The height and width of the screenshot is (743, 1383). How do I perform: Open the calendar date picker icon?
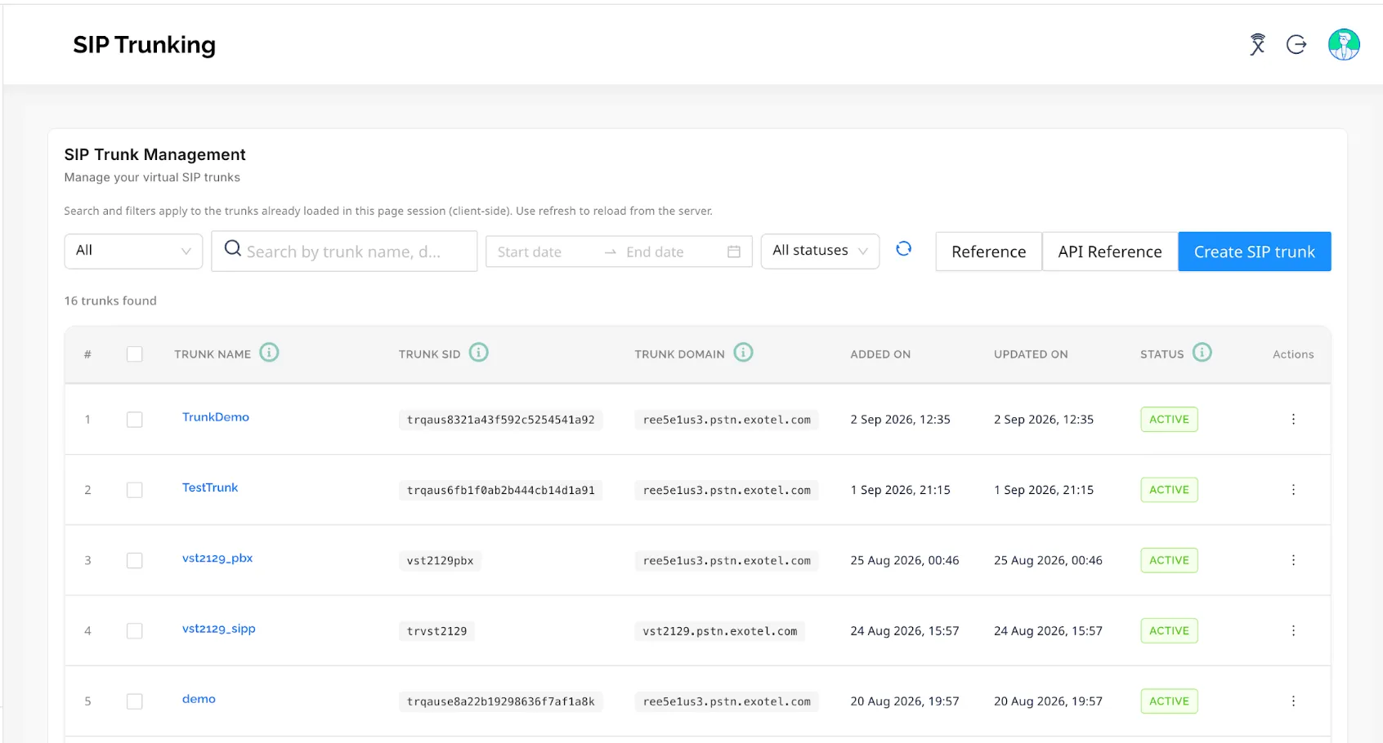coord(734,251)
